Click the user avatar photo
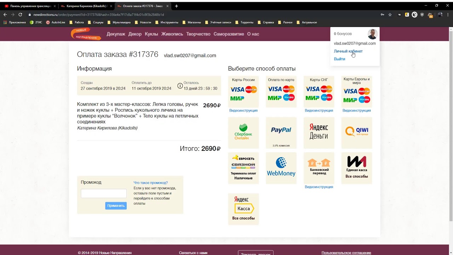 tap(372, 34)
